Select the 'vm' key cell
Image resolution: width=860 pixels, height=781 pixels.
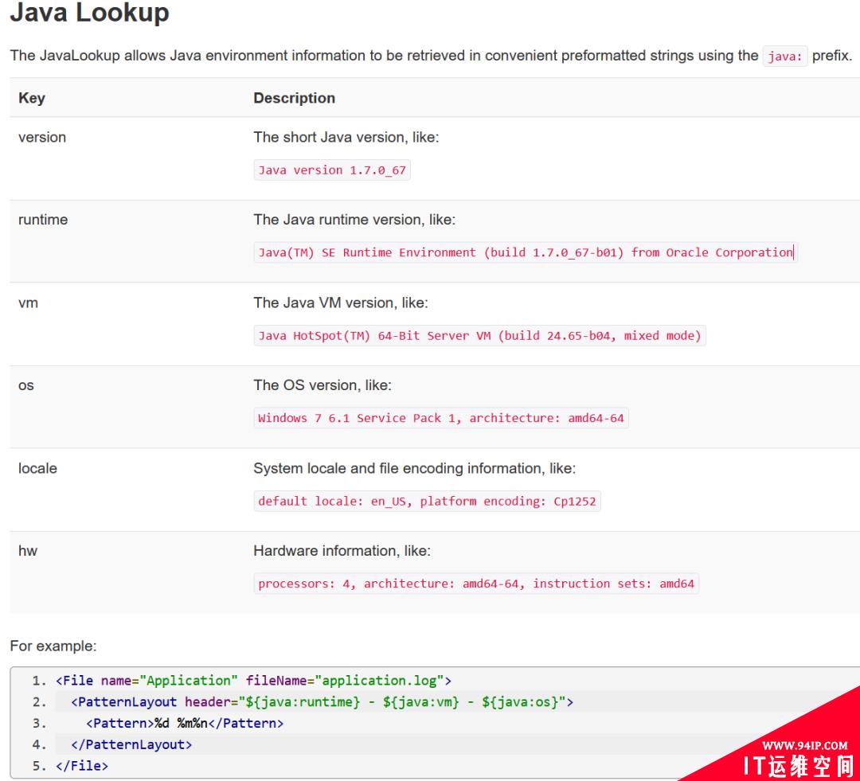[x=28, y=303]
